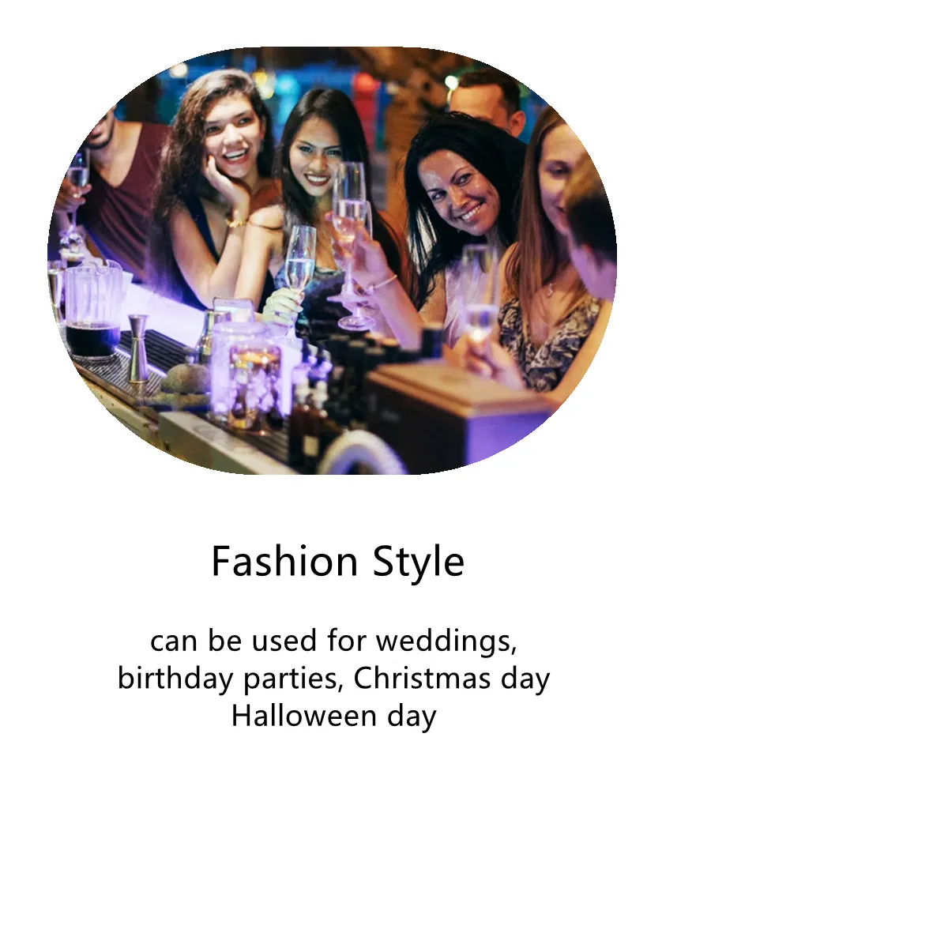This screenshot has width=948, height=948.
Task: Click the glass pitcher with dark liquid
Action: (93, 312)
